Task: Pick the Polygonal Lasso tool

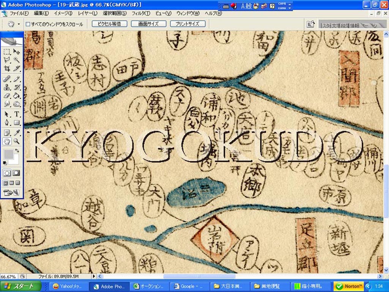Action: pyautogui.click(x=7, y=60)
